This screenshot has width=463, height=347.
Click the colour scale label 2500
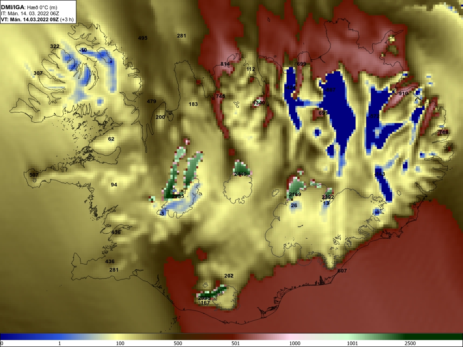[410, 343]
